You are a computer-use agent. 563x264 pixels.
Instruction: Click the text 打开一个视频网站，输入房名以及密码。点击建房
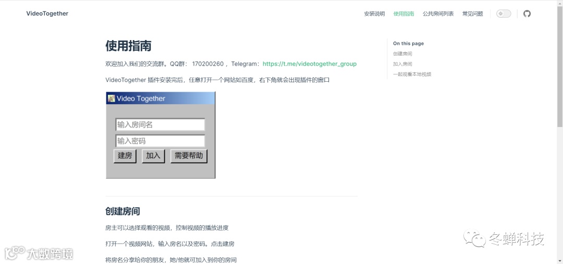tap(170, 244)
